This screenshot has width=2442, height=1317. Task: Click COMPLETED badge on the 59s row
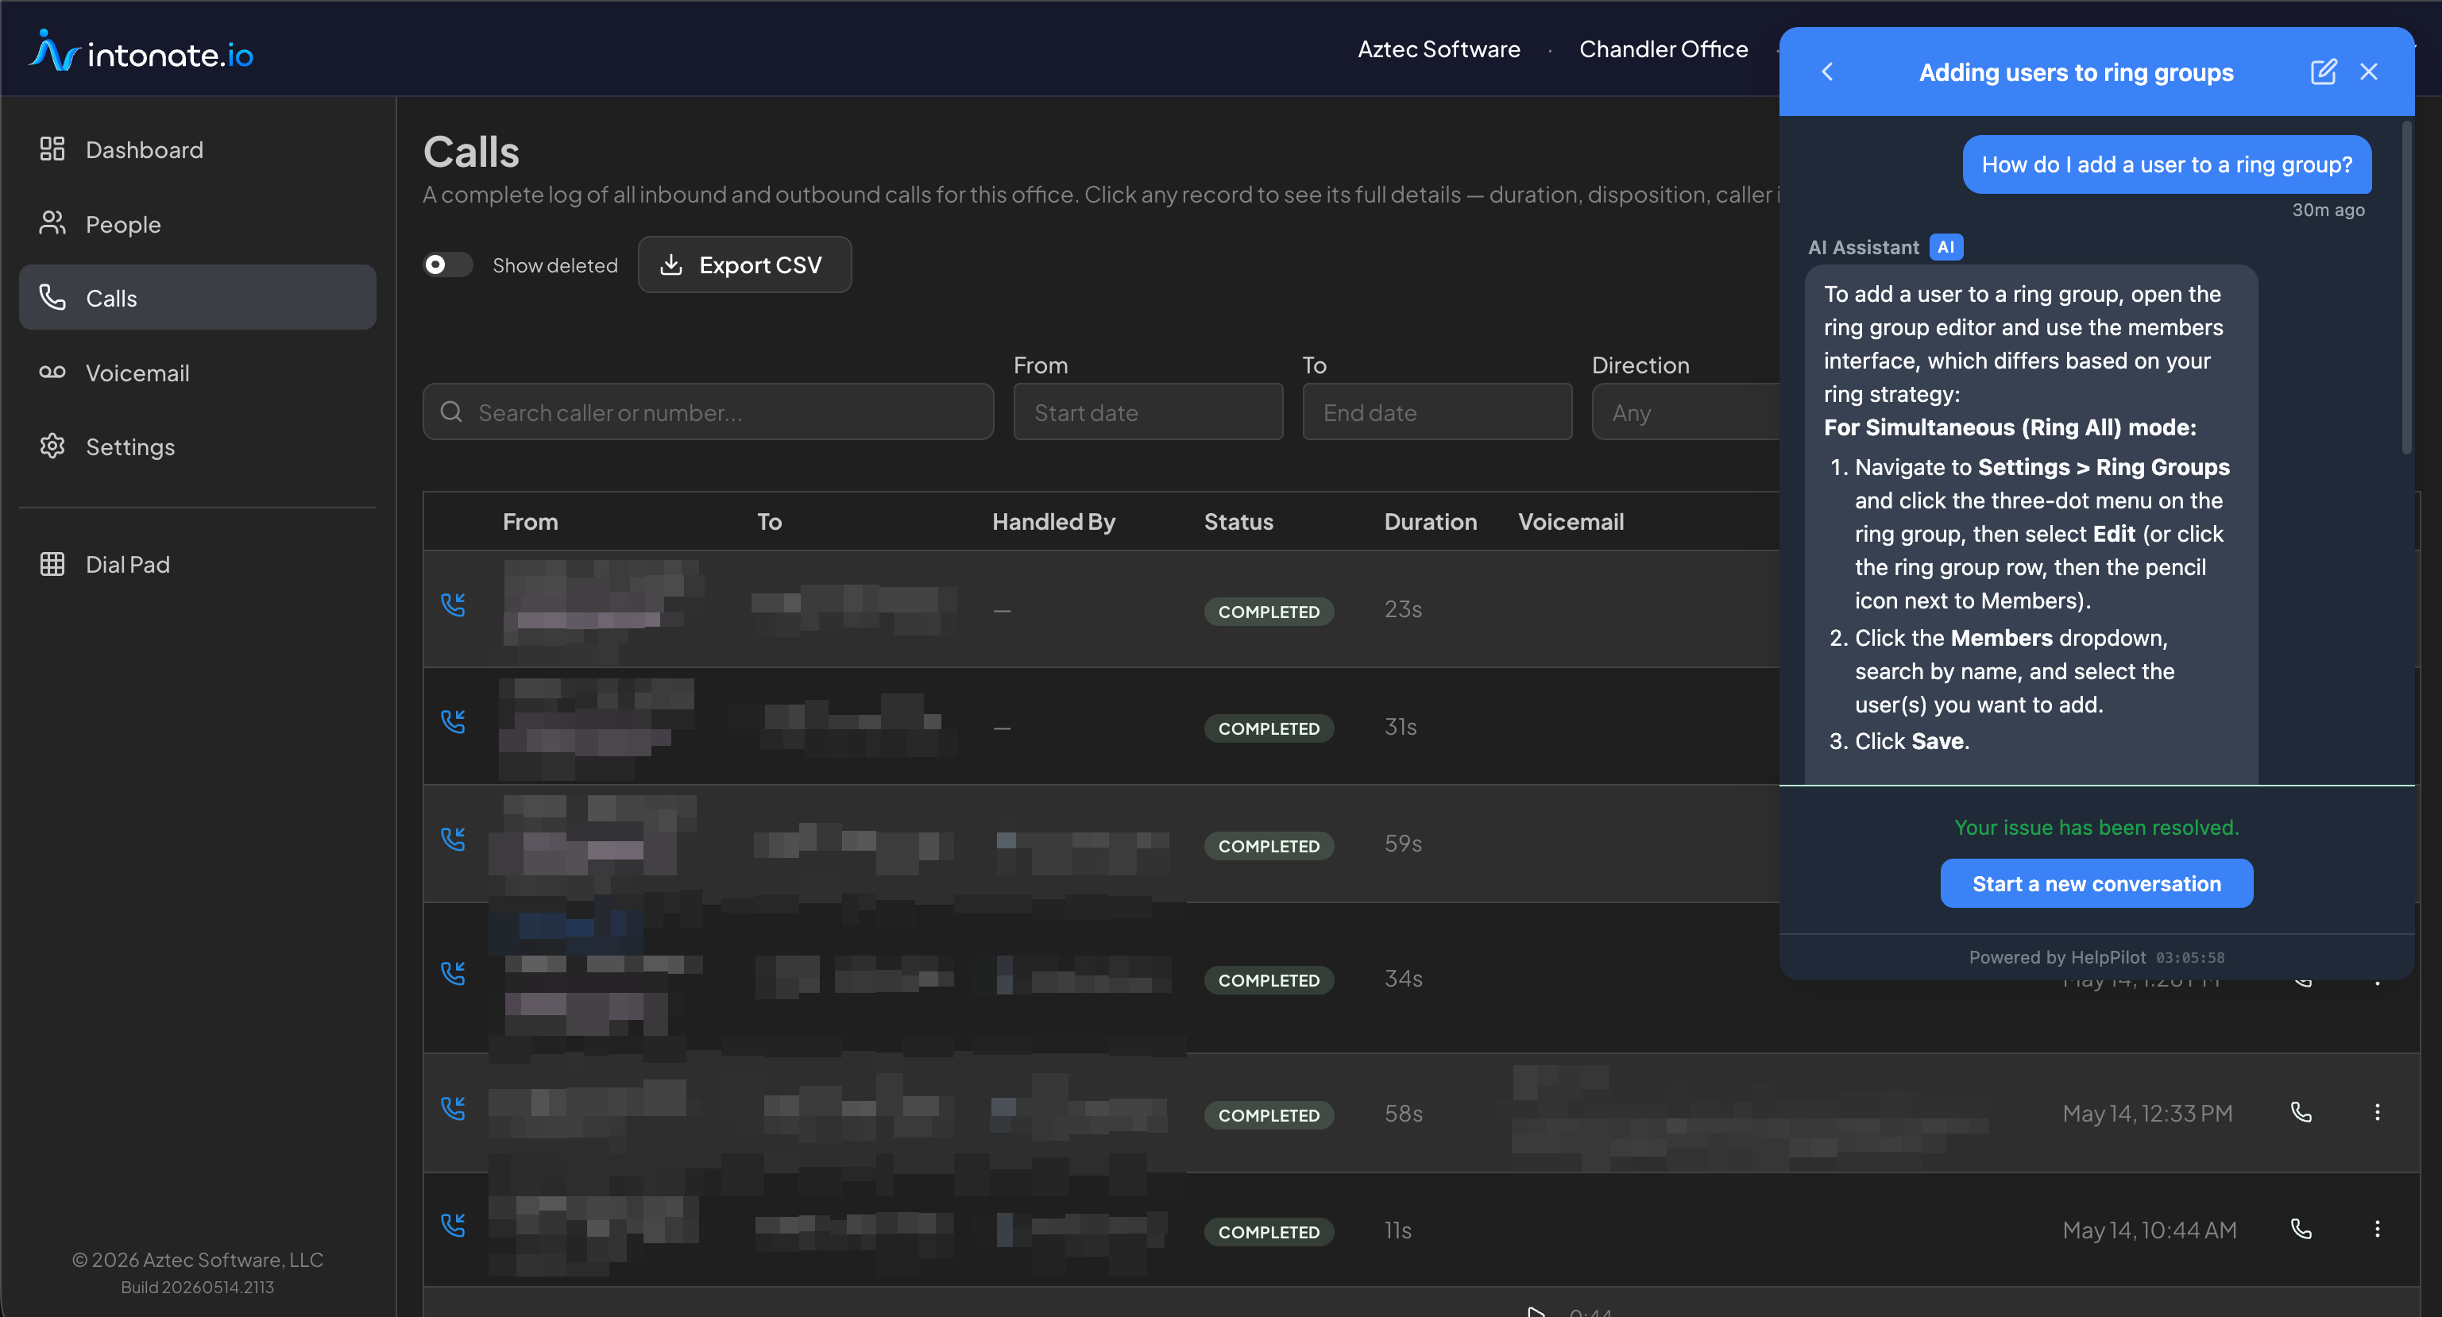point(1269,846)
